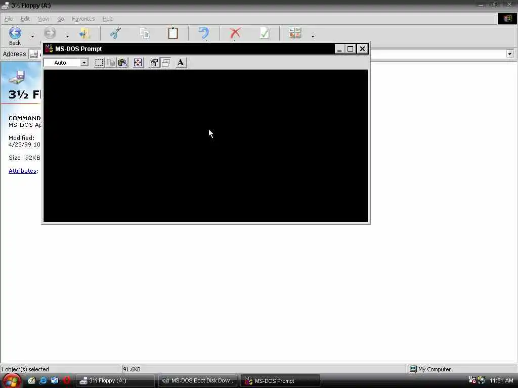The image size is (518, 388).
Task: Click the Paste clipboard icon in Explorer
Action: (x=173, y=33)
